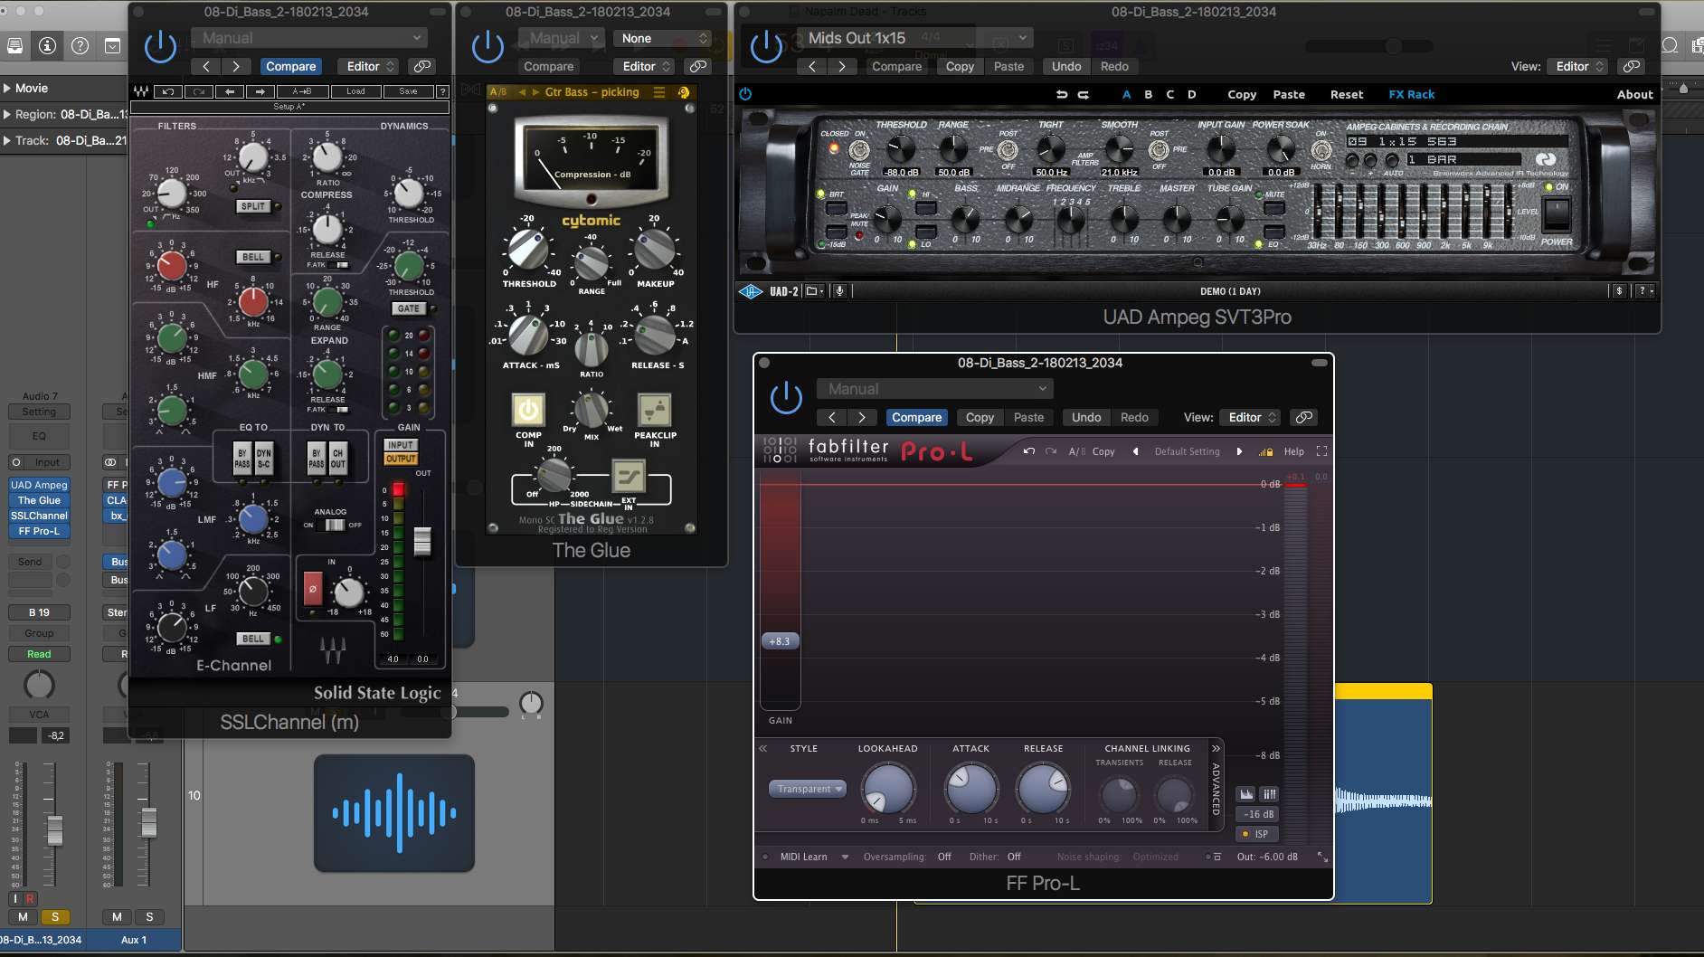Open Pro-L full screen mode icon
Viewport: 1704px width, 957px height.
click(x=1321, y=451)
